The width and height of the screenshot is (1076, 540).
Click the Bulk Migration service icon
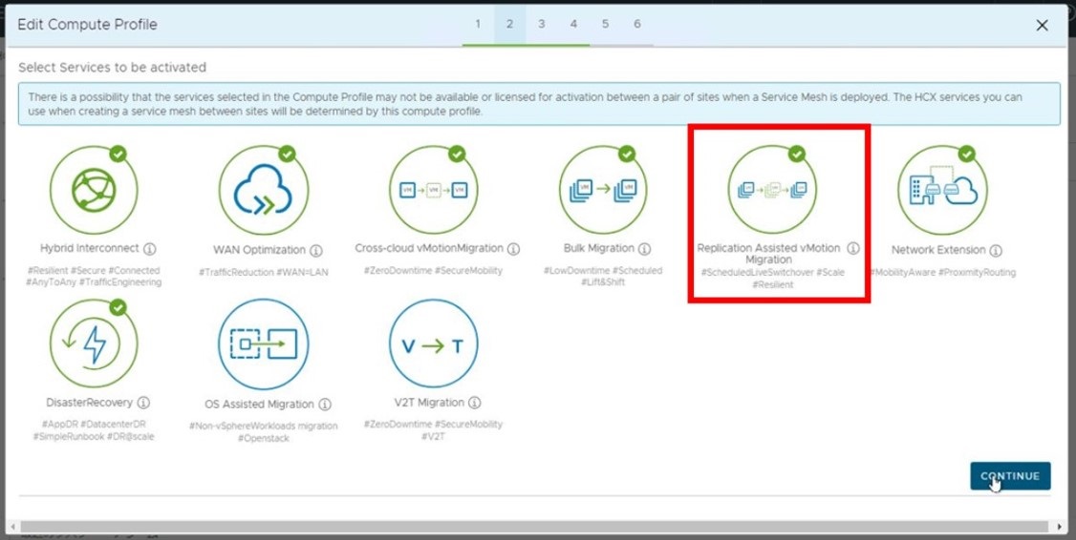(x=603, y=190)
